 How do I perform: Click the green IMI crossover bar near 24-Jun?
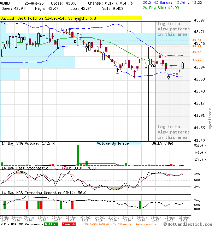[x=61, y=205]
